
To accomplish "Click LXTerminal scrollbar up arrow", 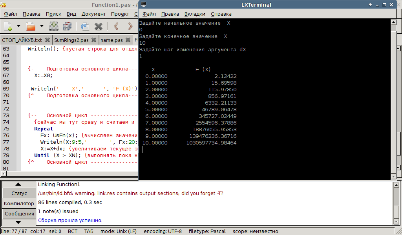I will [393, 22].
